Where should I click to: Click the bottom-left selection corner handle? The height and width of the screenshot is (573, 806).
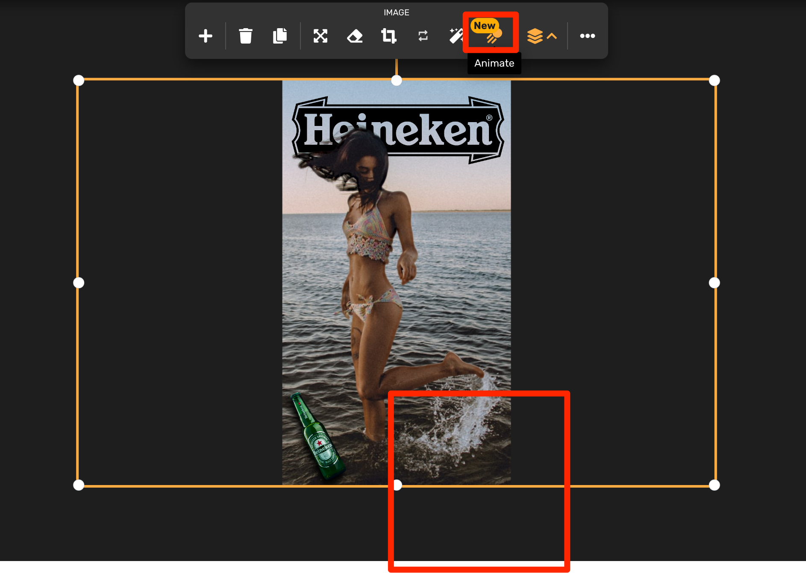click(x=79, y=485)
